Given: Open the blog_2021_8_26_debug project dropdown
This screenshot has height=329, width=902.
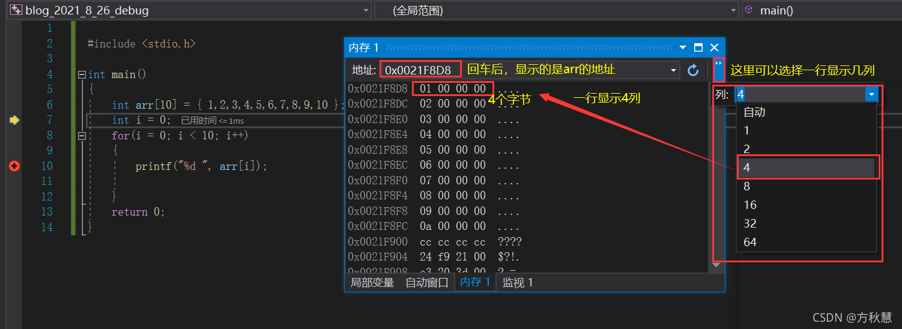Looking at the screenshot, I should pyautogui.click(x=366, y=10).
